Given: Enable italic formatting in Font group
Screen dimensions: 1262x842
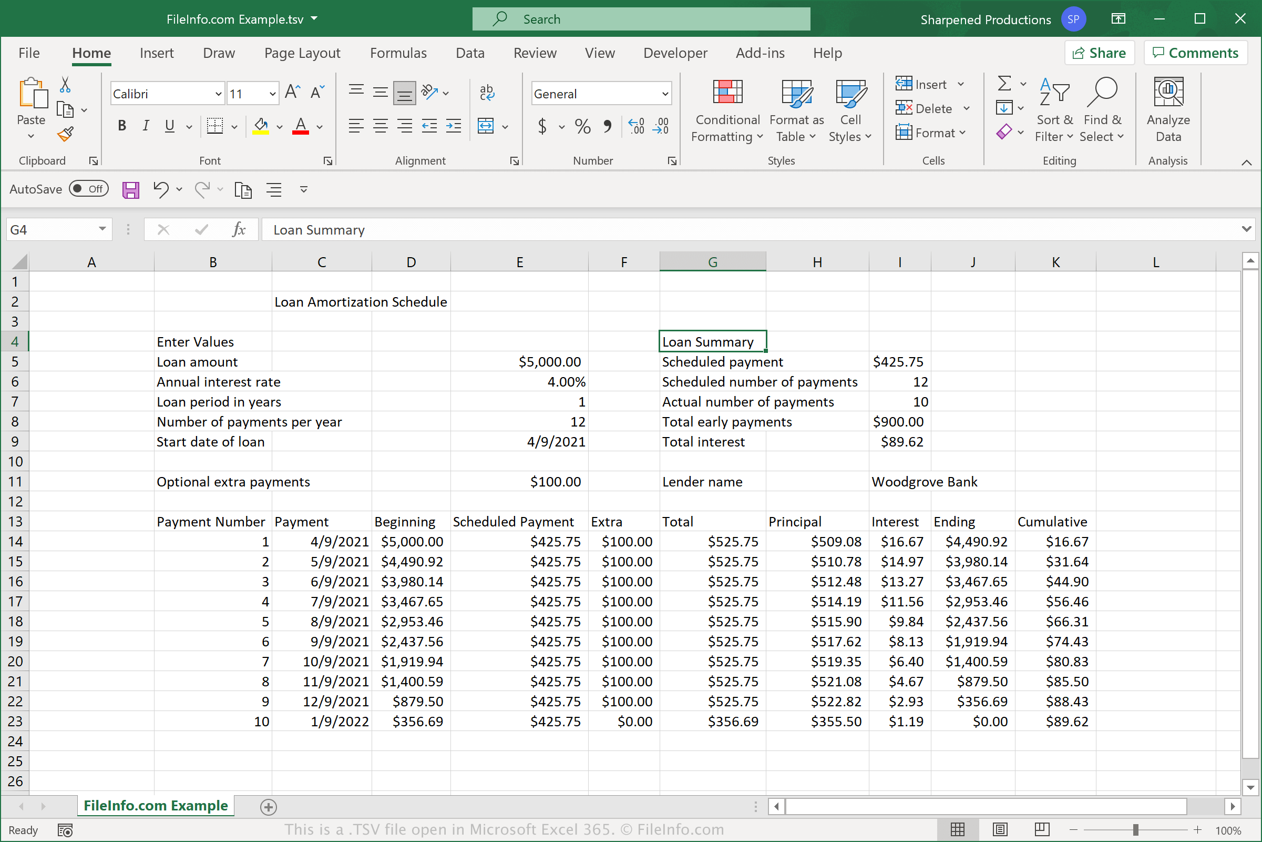Looking at the screenshot, I should [146, 126].
